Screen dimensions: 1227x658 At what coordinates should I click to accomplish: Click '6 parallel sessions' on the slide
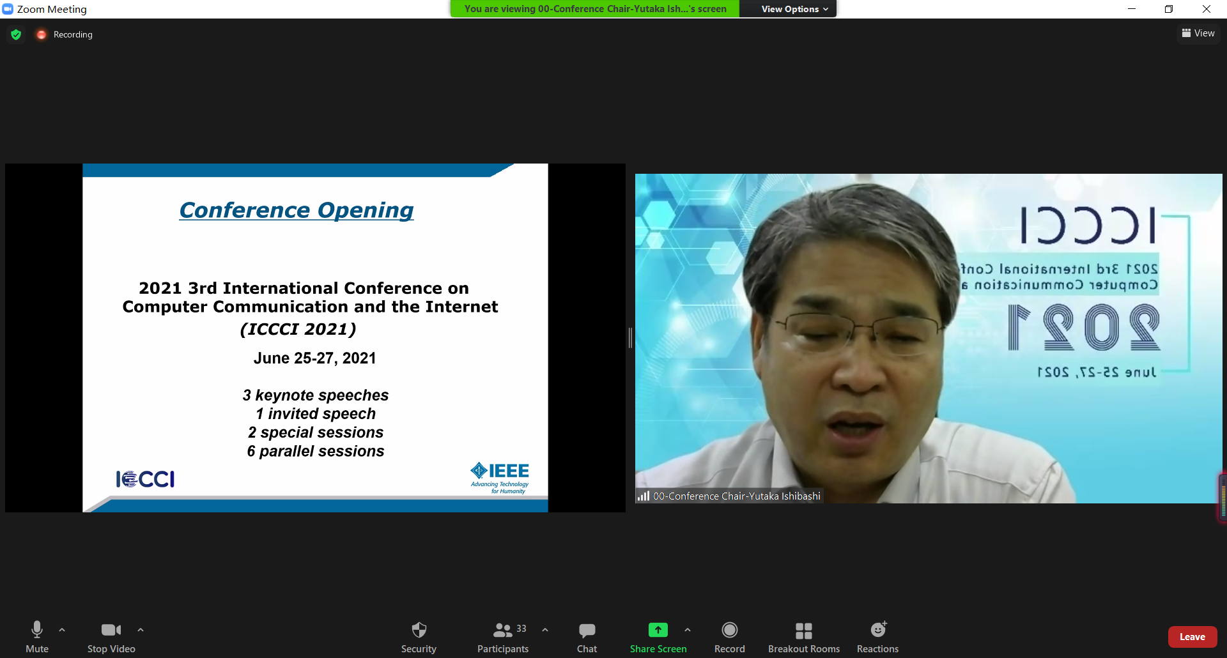316,451
